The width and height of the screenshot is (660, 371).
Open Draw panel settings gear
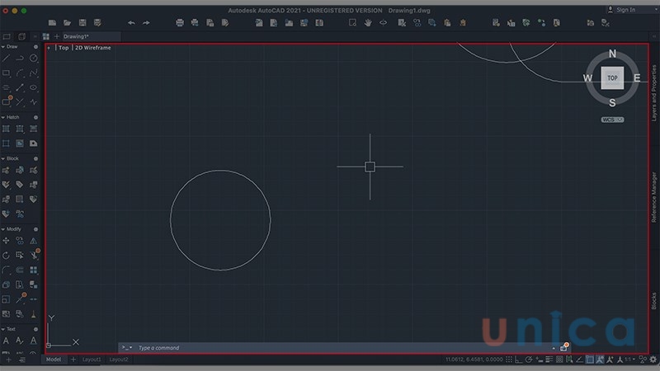click(35, 47)
